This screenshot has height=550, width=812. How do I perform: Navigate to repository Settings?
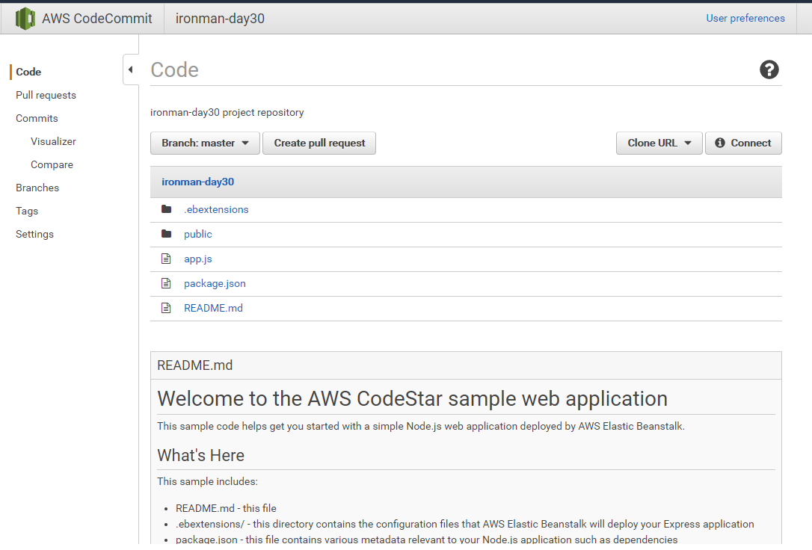(x=34, y=234)
